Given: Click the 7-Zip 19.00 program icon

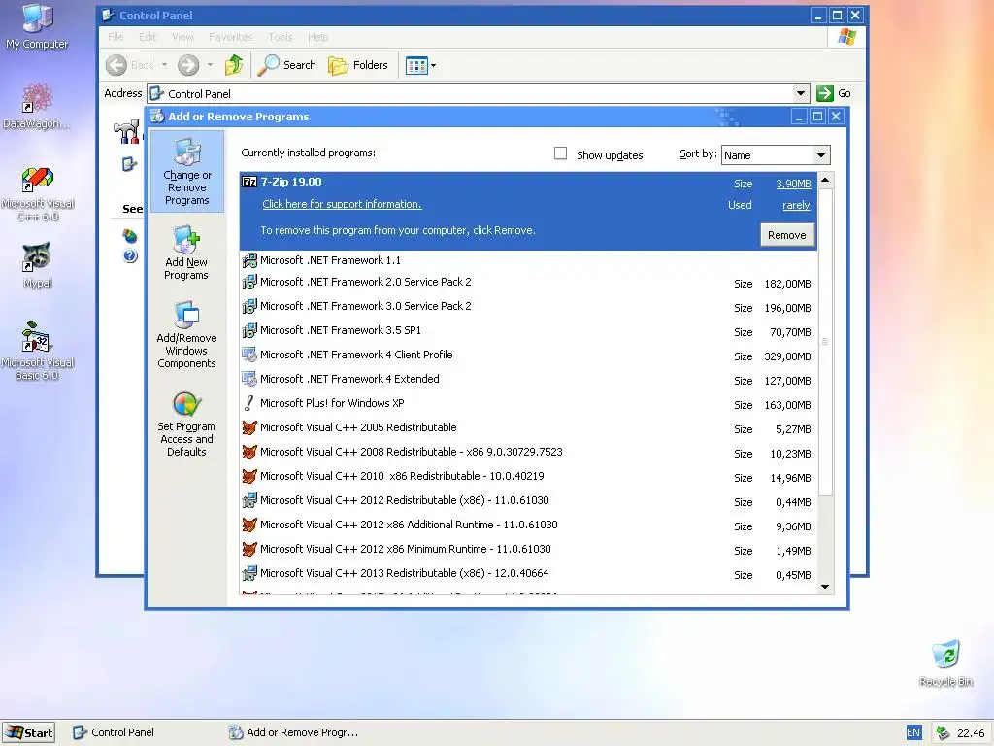Looking at the screenshot, I should [249, 182].
